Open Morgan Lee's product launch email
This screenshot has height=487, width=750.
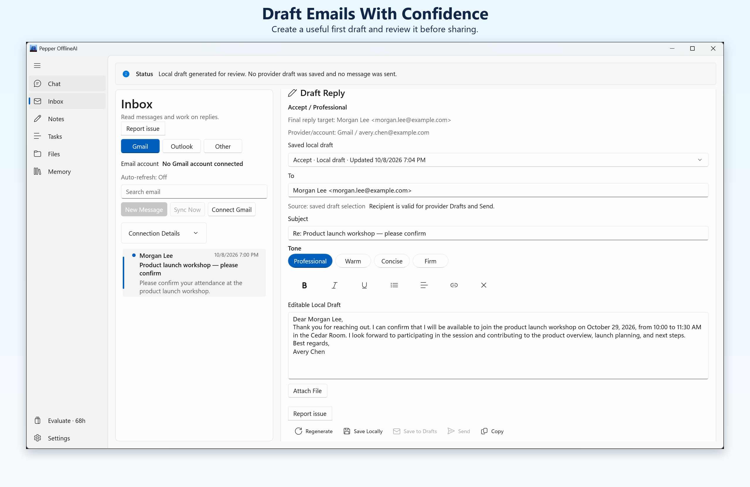click(194, 273)
